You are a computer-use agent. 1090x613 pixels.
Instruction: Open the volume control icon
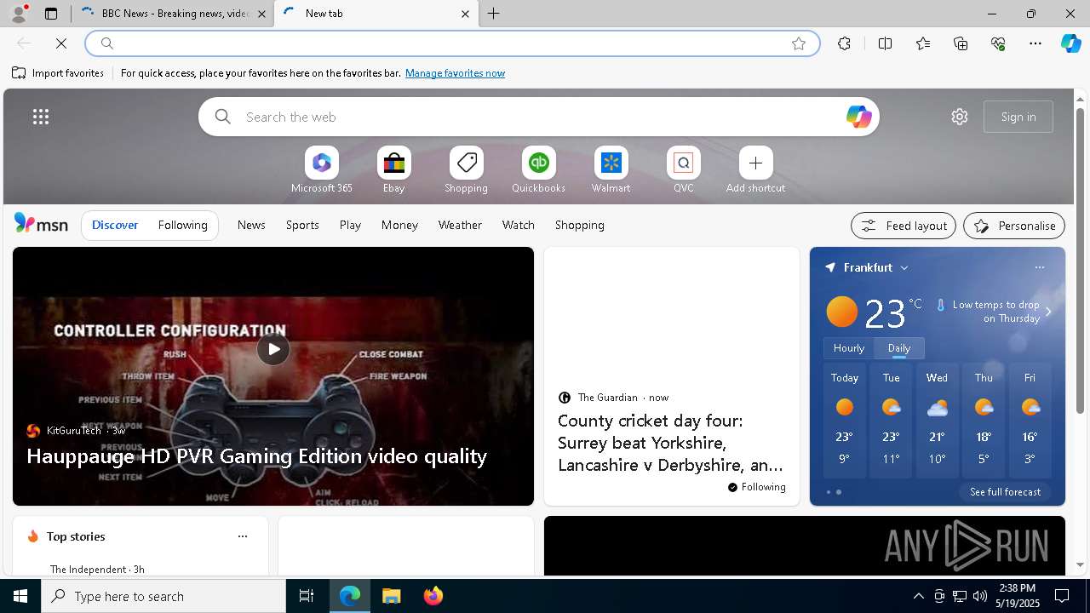(x=980, y=596)
